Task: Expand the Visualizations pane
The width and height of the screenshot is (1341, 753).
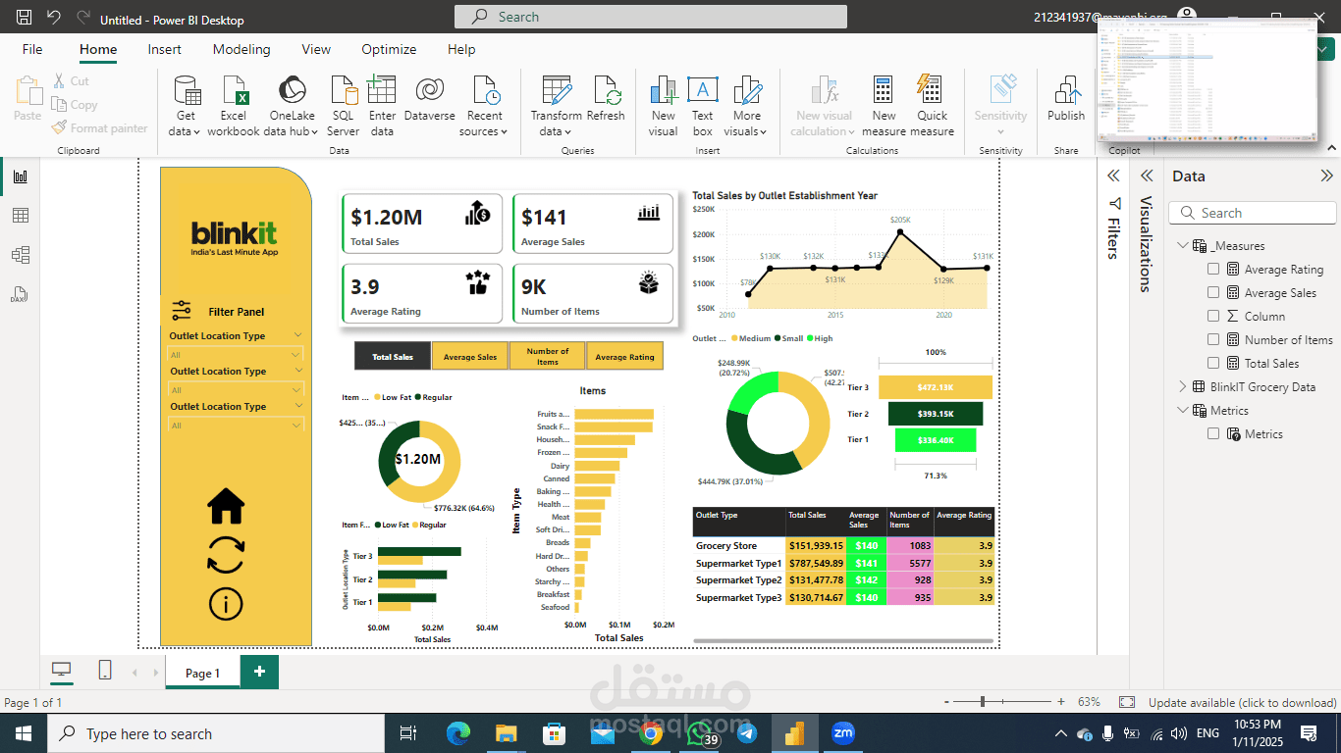Action: click(1146, 176)
